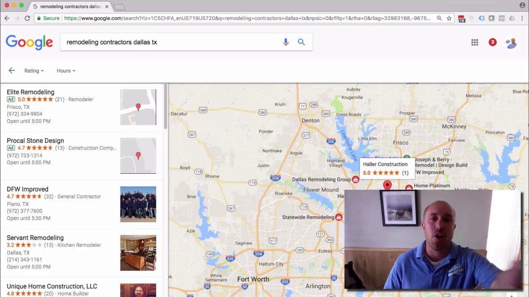The width and height of the screenshot is (529, 297).
Task: Click the browser back arrow
Action: tap(7, 18)
